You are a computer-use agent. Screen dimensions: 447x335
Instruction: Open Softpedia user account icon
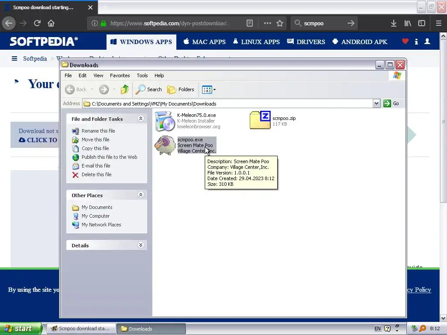tap(427, 41)
